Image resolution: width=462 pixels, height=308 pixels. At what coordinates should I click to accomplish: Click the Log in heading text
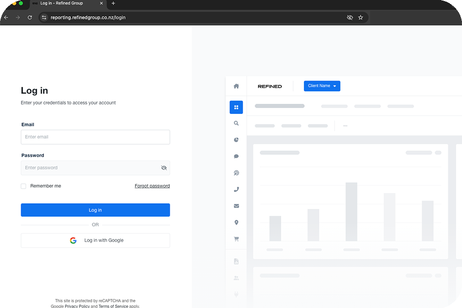click(x=34, y=90)
